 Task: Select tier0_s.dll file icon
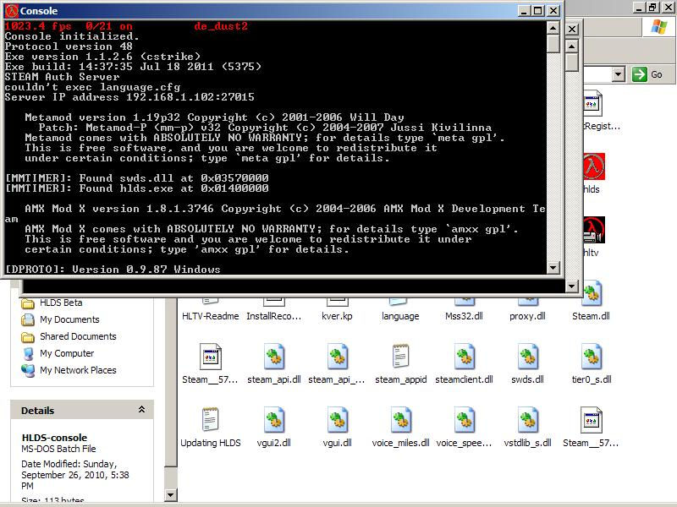click(591, 357)
